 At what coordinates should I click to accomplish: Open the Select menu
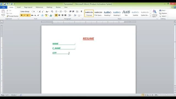click(x=163, y=16)
